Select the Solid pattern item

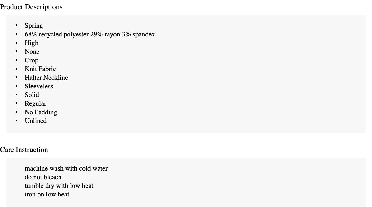click(x=32, y=95)
